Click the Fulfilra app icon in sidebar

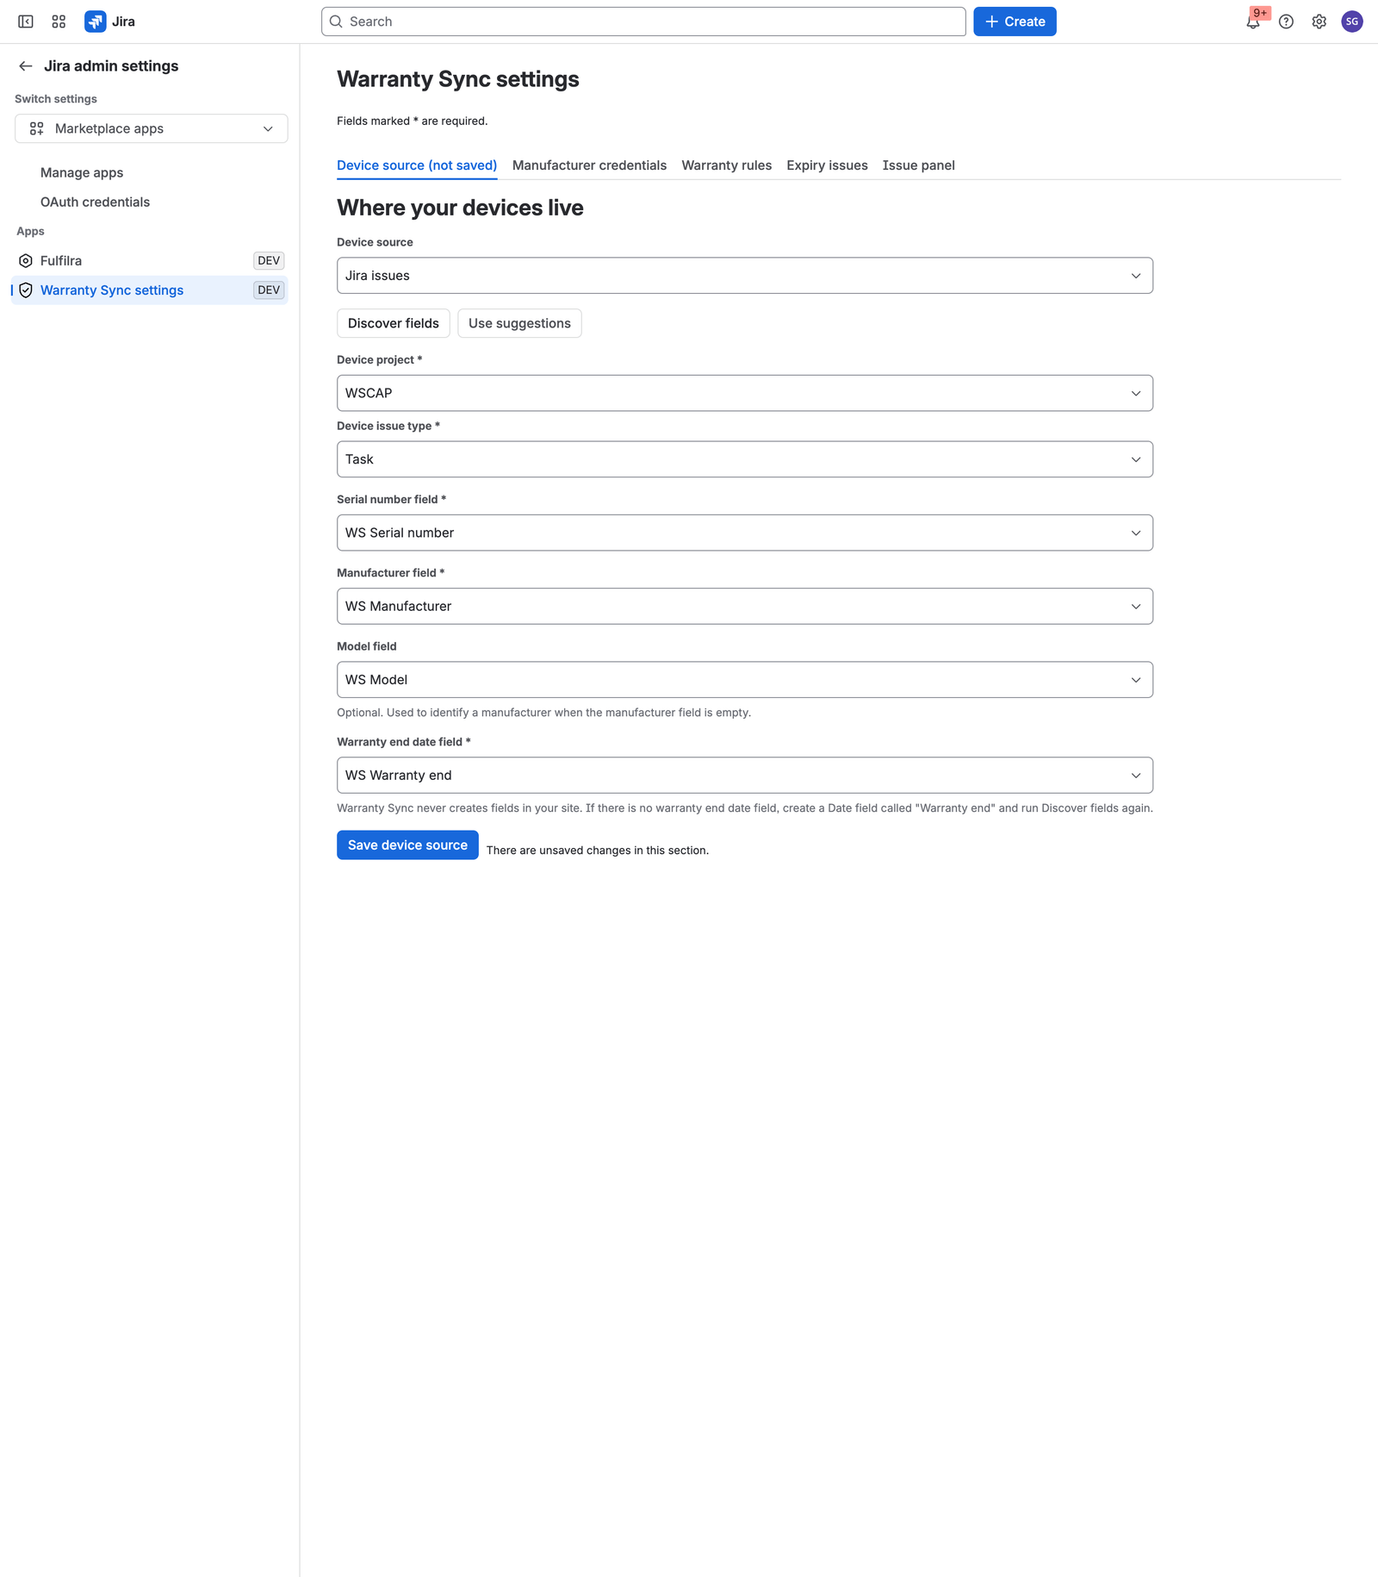pos(26,261)
